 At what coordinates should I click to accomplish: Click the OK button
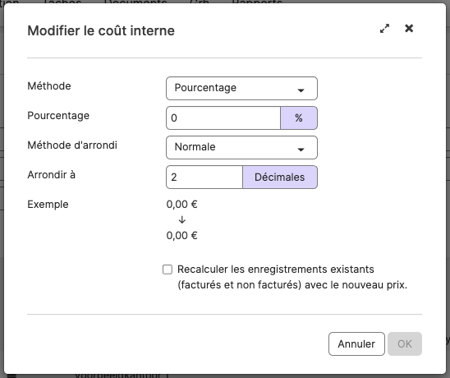(405, 343)
